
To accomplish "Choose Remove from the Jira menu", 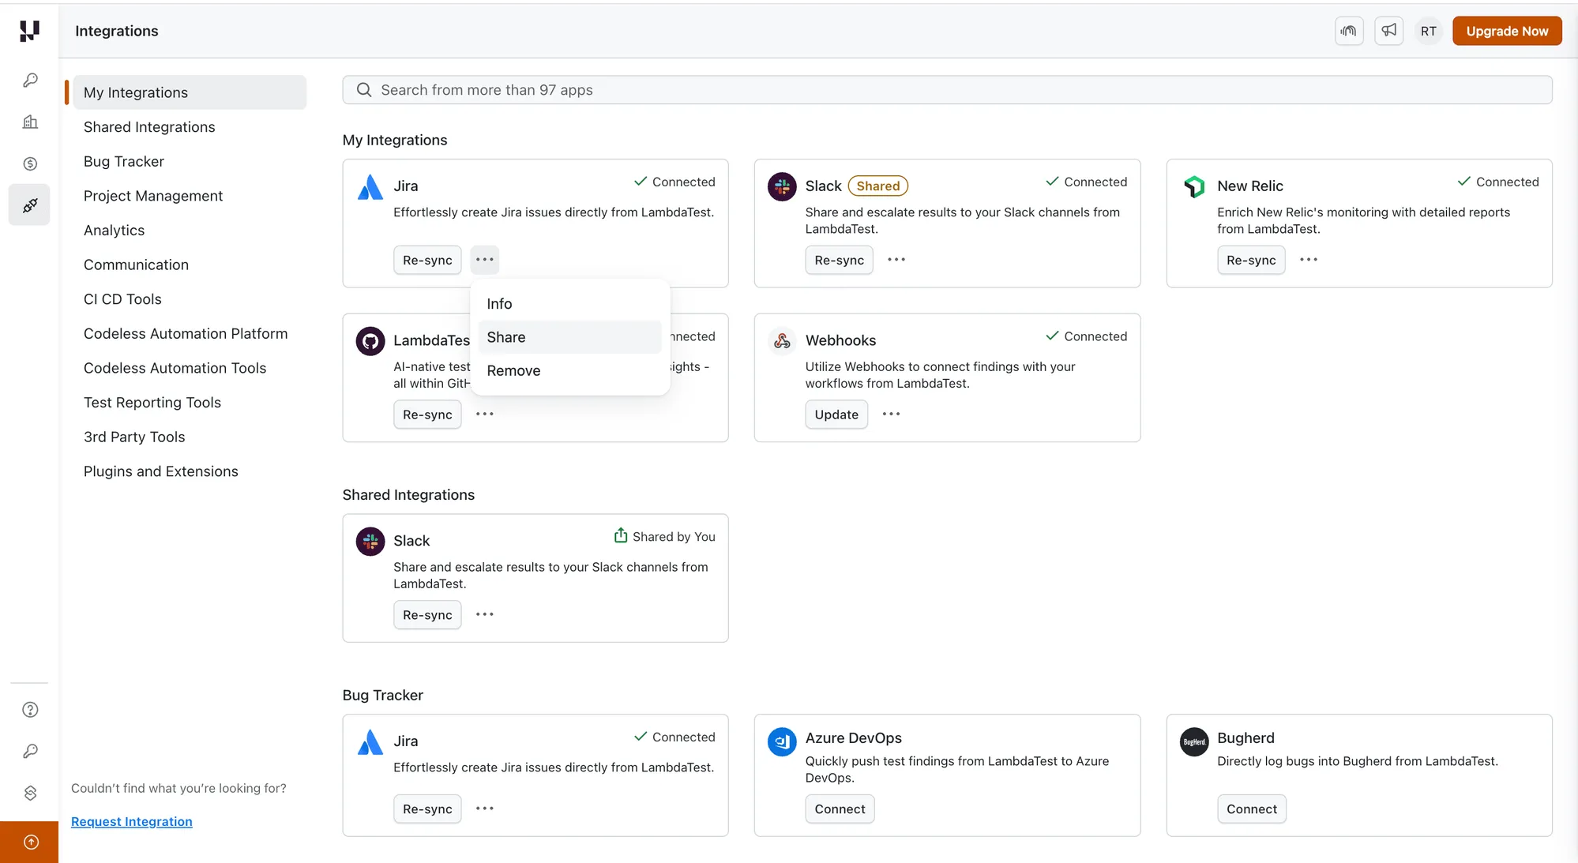I will (x=569, y=371).
